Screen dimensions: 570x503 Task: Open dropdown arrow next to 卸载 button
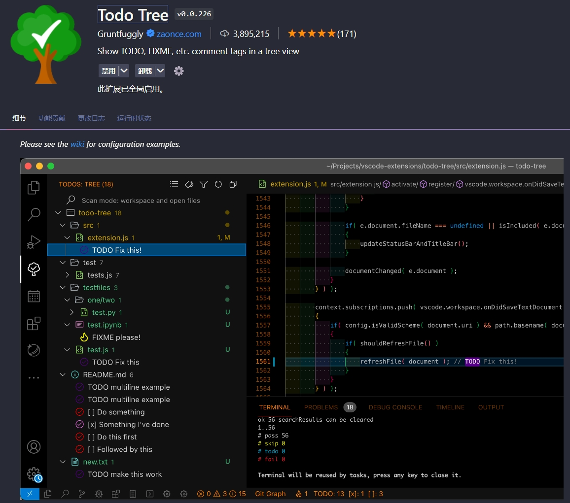pyautogui.click(x=160, y=71)
